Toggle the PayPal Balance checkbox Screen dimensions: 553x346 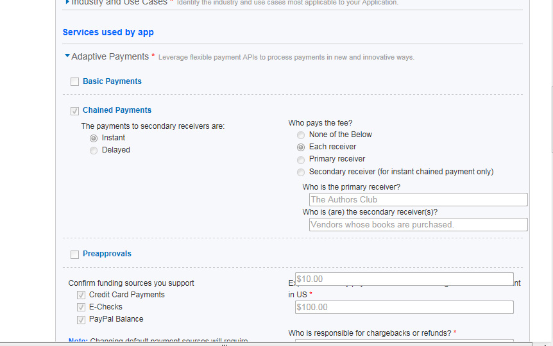81,319
